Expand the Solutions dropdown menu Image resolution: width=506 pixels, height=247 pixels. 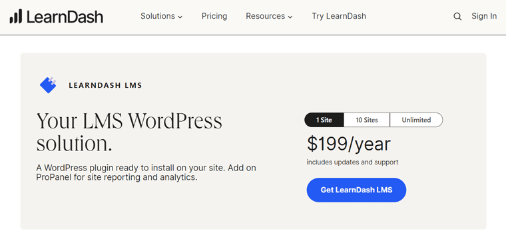tap(161, 16)
